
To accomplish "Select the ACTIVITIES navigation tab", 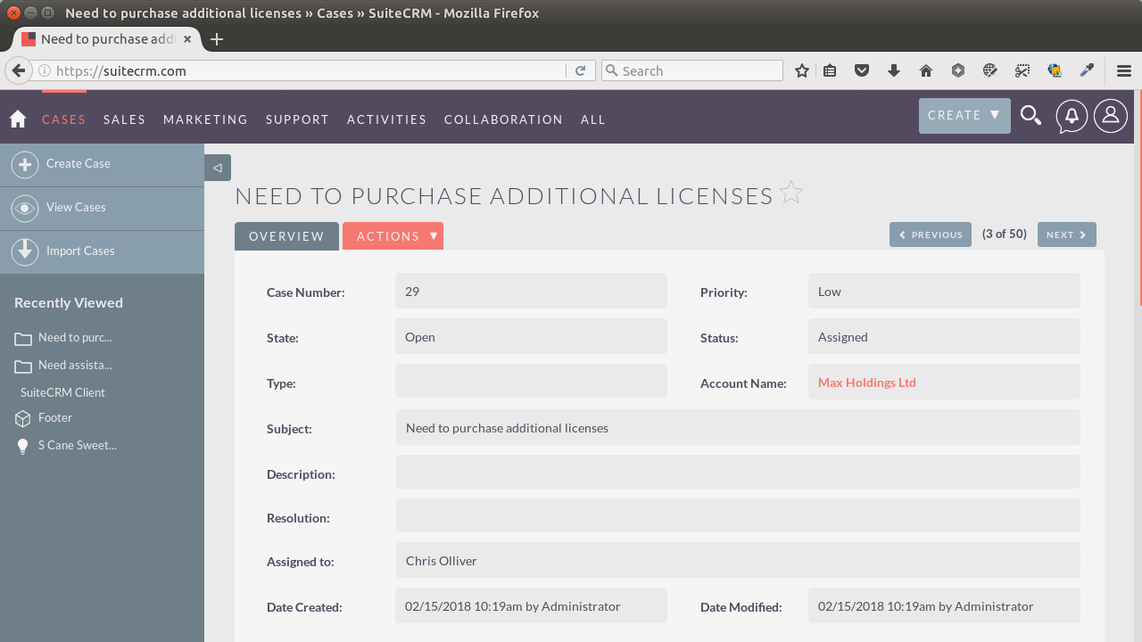I will point(386,119).
